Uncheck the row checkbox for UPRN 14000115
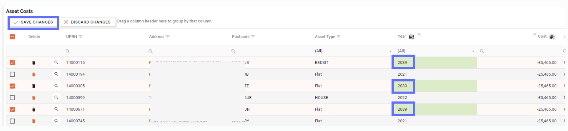Image resolution: width=568 pixels, height=131 pixels. pos(12,63)
